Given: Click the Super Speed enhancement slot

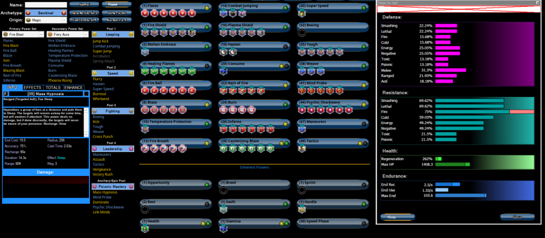Looking at the screenshot, I should click(x=302, y=13).
